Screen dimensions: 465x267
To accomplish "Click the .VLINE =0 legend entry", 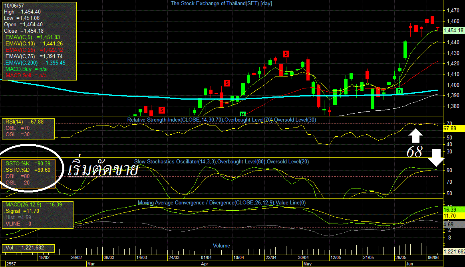I will click(x=18, y=224).
